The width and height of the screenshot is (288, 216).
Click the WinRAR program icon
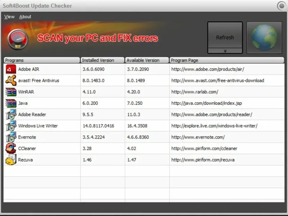click(x=11, y=92)
